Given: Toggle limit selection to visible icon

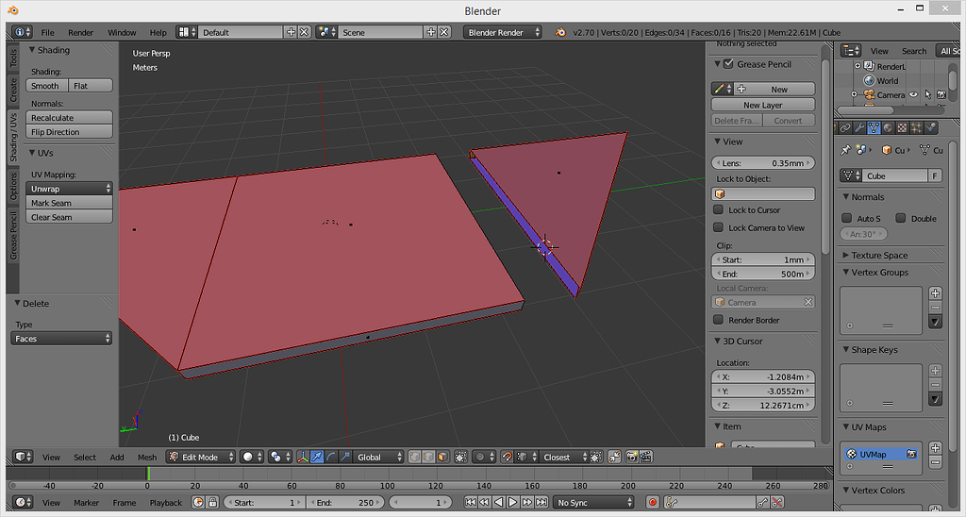Looking at the screenshot, I should 460,457.
